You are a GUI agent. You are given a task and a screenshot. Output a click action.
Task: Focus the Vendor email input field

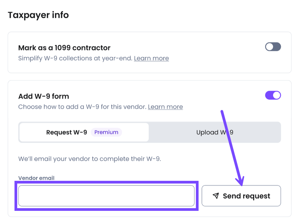(106, 196)
